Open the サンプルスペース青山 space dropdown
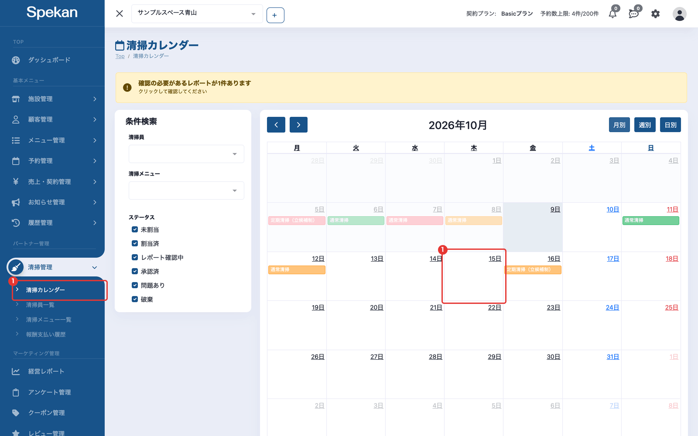This screenshot has width=698, height=436. (x=197, y=14)
